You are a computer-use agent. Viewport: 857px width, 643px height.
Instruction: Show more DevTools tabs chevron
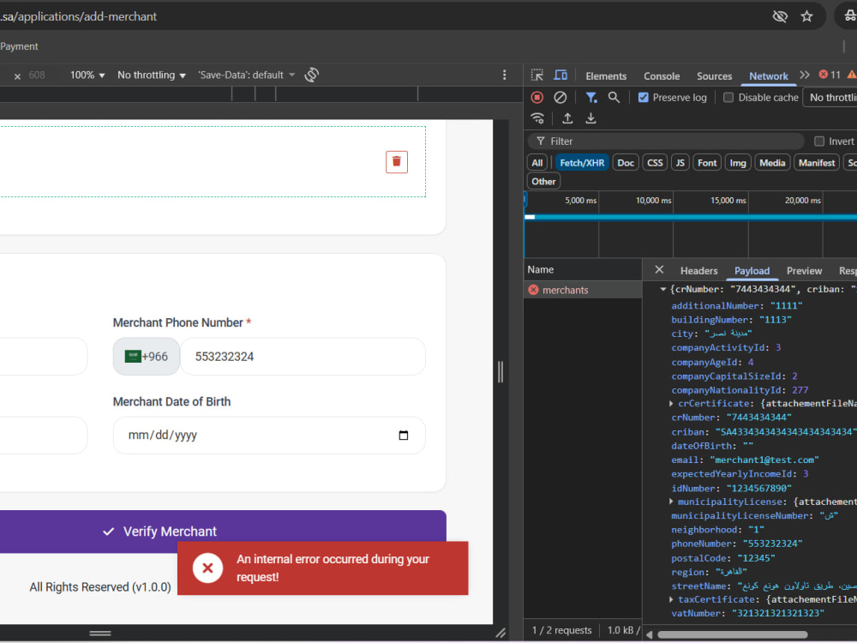pyautogui.click(x=805, y=75)
